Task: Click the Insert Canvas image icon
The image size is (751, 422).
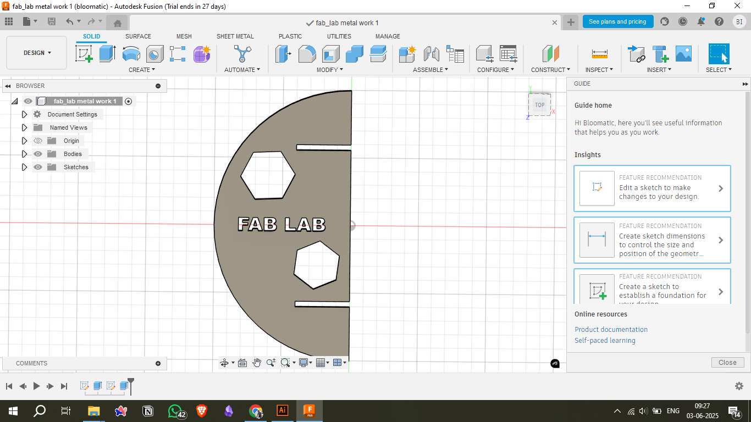Action: pyautogui.click(x=683, y=54)
